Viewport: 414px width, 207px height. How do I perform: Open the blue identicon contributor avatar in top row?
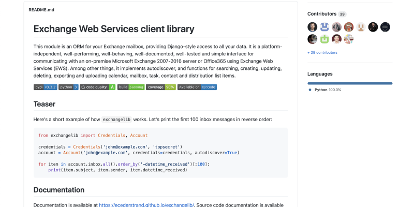pyautogui.click(x=324, y=27)
